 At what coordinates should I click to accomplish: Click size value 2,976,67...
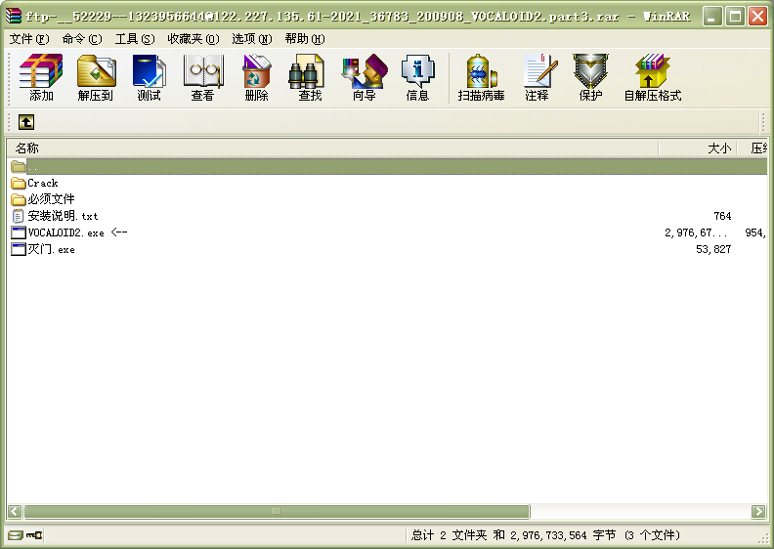tap(696, 232)
